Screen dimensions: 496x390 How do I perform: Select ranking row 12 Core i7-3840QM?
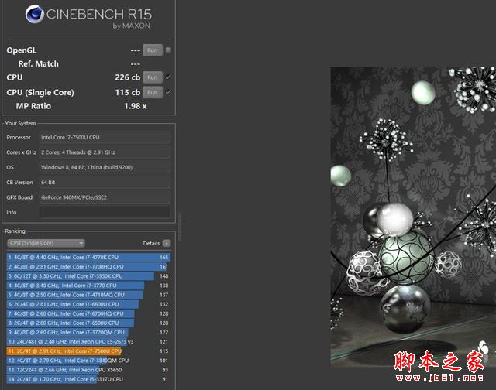[x=88, y=361]
